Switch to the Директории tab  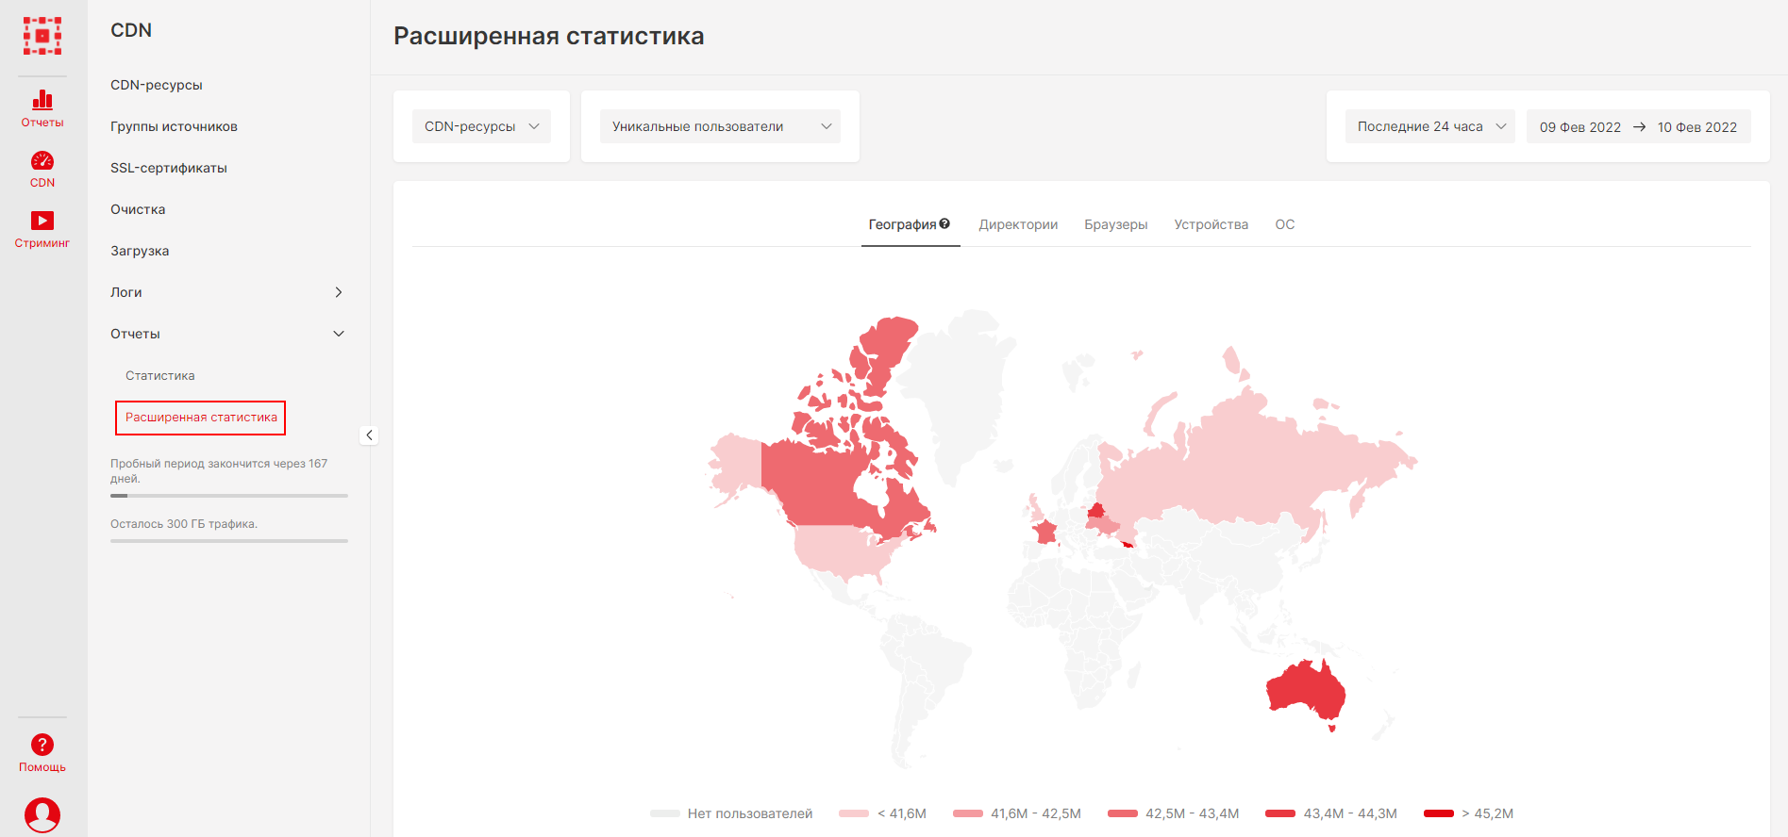point(1018,224)
